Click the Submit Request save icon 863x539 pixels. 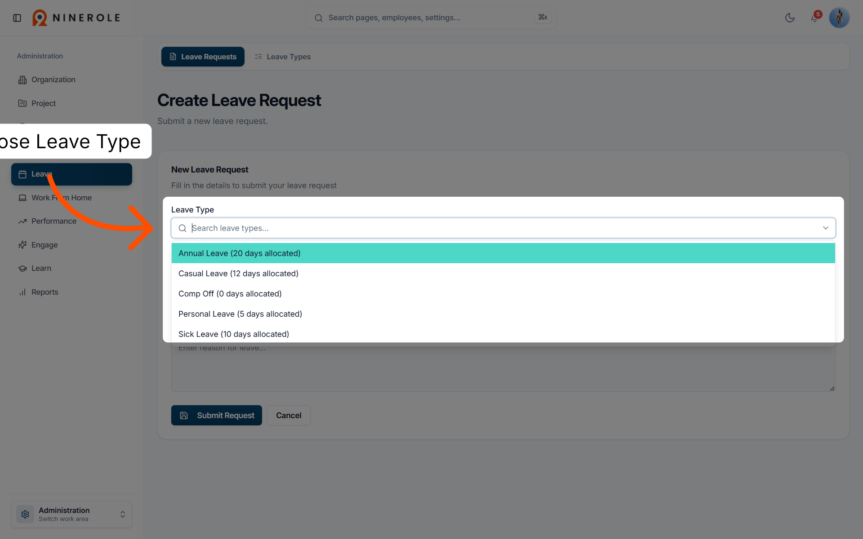pos(184,415)
